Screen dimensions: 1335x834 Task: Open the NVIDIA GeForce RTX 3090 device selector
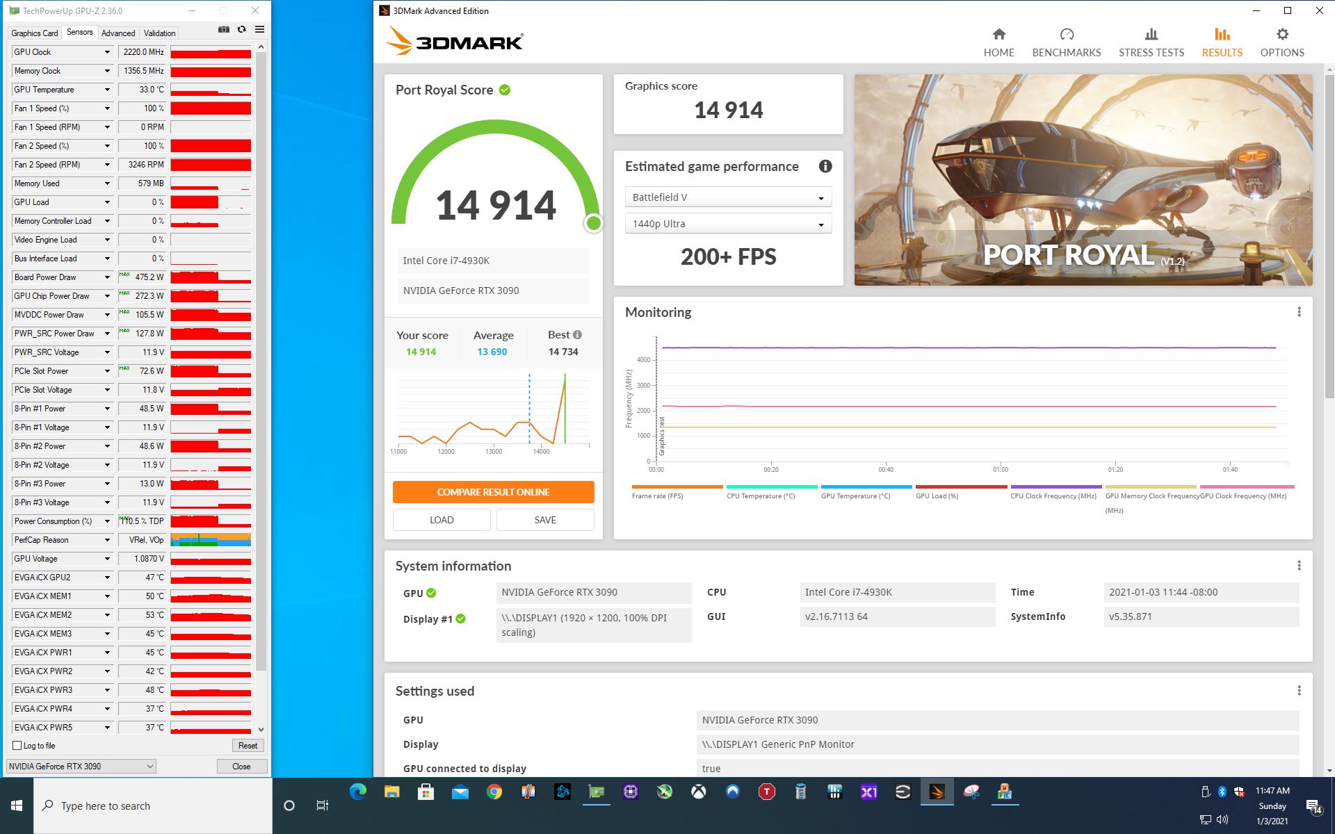(81, 766)
